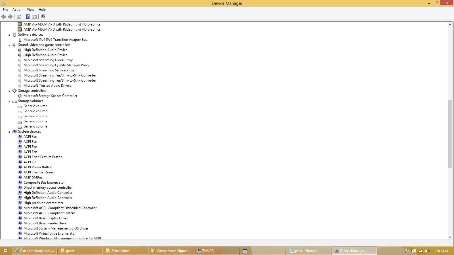Click the Storage volumes category icon
The width and height of the screenshot is (454, 255).
tap(14, 101)
